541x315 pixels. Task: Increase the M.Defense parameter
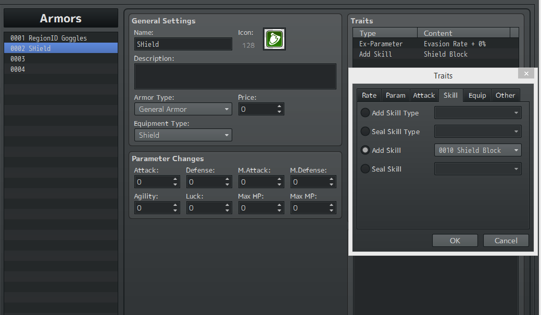[331, 179]
